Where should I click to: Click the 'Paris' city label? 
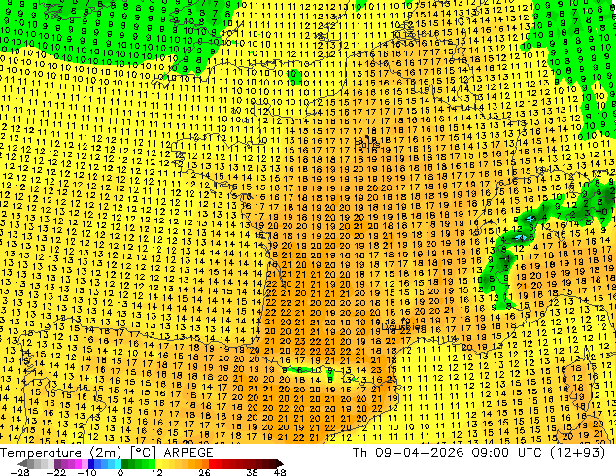coord(366,144)
